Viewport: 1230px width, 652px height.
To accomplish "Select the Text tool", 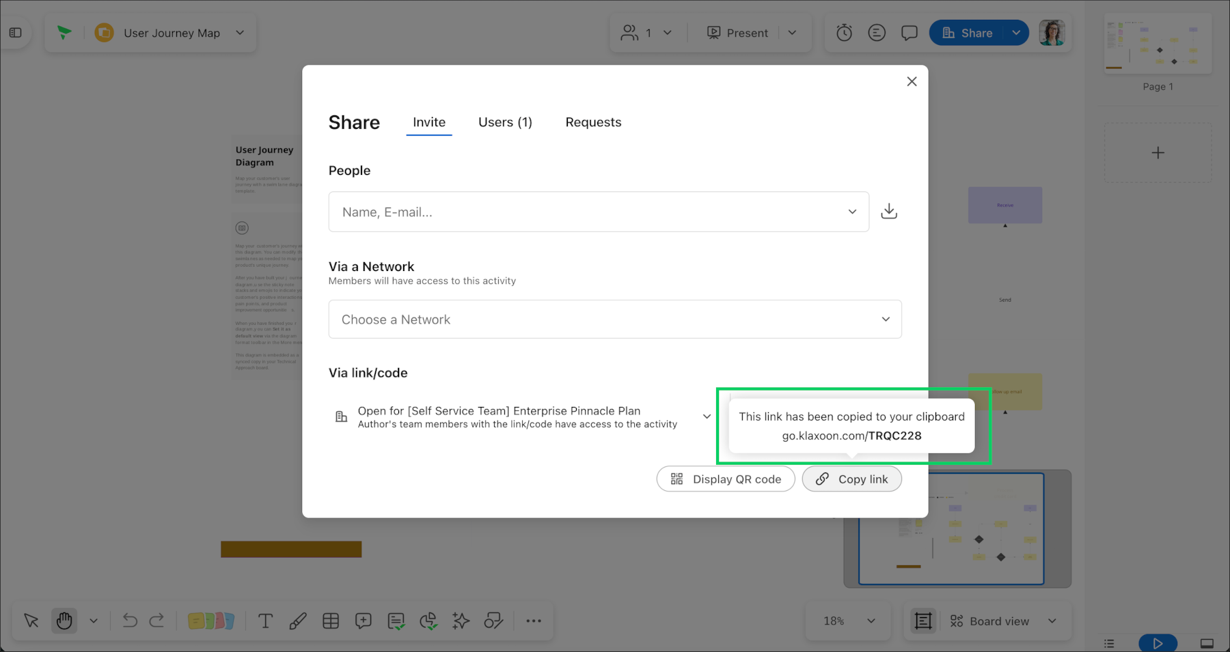I will [265, 621].
